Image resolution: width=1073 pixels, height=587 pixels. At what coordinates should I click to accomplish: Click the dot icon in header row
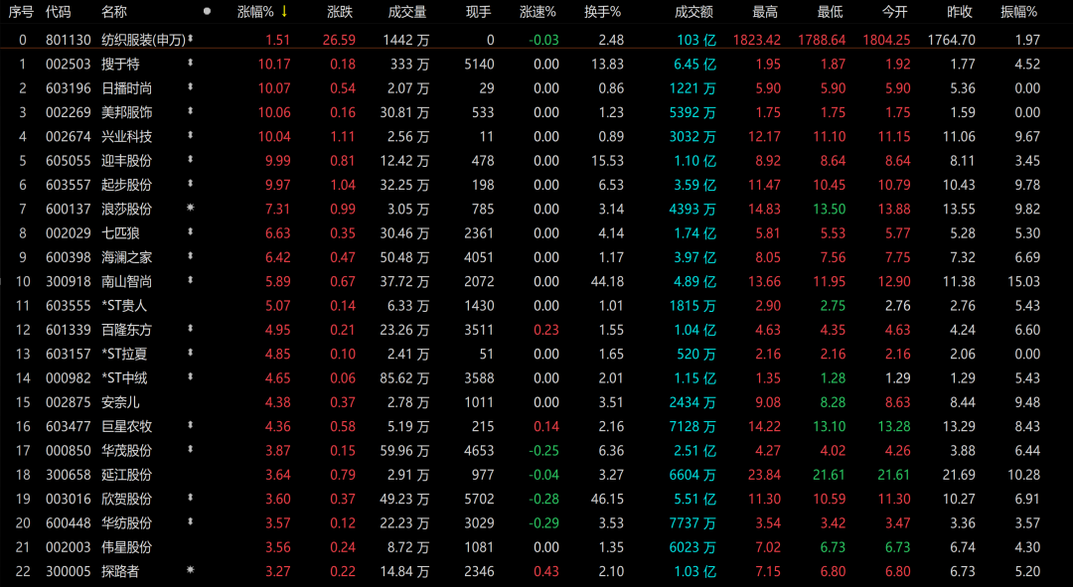tap(208, 12)
